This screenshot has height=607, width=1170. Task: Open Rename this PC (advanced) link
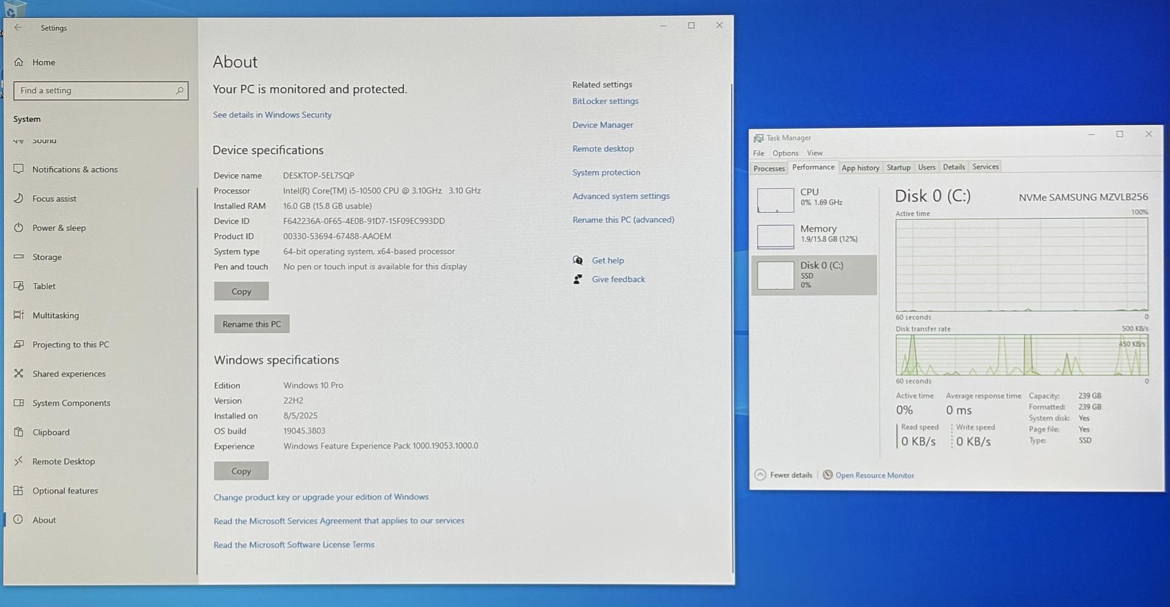[x=623, y=220]
